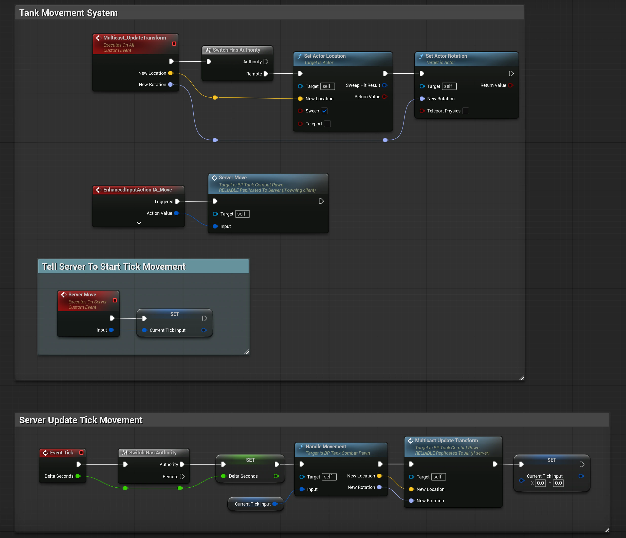This screenshot has height=538, width=626.
Task: Click the Remote exec pin on top Switch Has Authority
Action: tap(266, 74)
